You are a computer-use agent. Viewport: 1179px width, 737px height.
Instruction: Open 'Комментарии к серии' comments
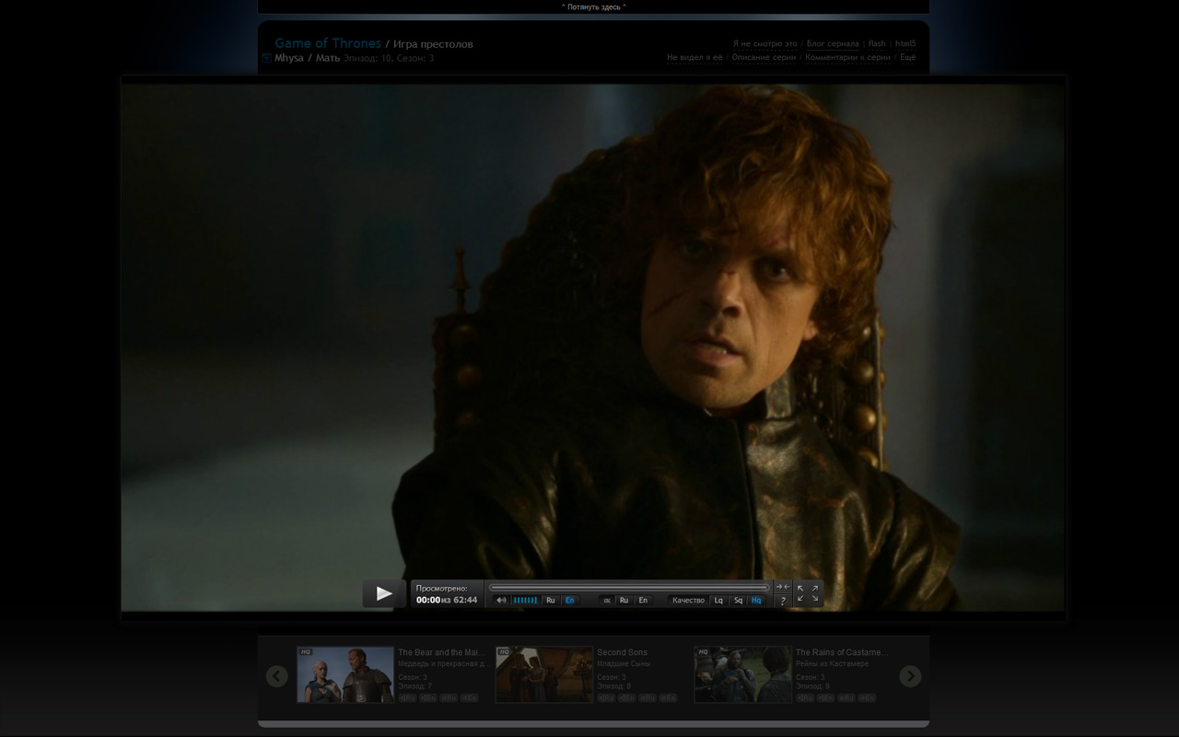[848, 57]
